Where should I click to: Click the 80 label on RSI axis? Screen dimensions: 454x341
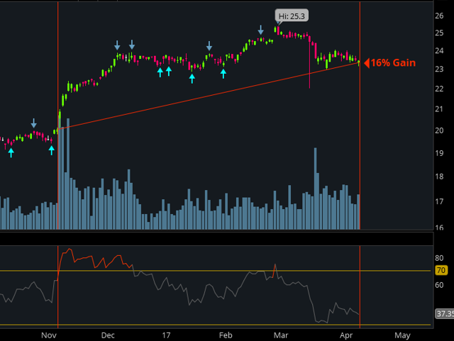pyautogui.click(x=439, y=258)
